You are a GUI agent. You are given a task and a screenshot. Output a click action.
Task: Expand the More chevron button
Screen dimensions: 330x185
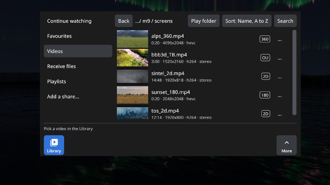pos(286,145)
